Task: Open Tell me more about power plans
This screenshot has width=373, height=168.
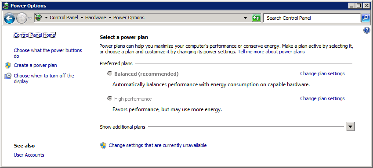Action: (272, 52)
